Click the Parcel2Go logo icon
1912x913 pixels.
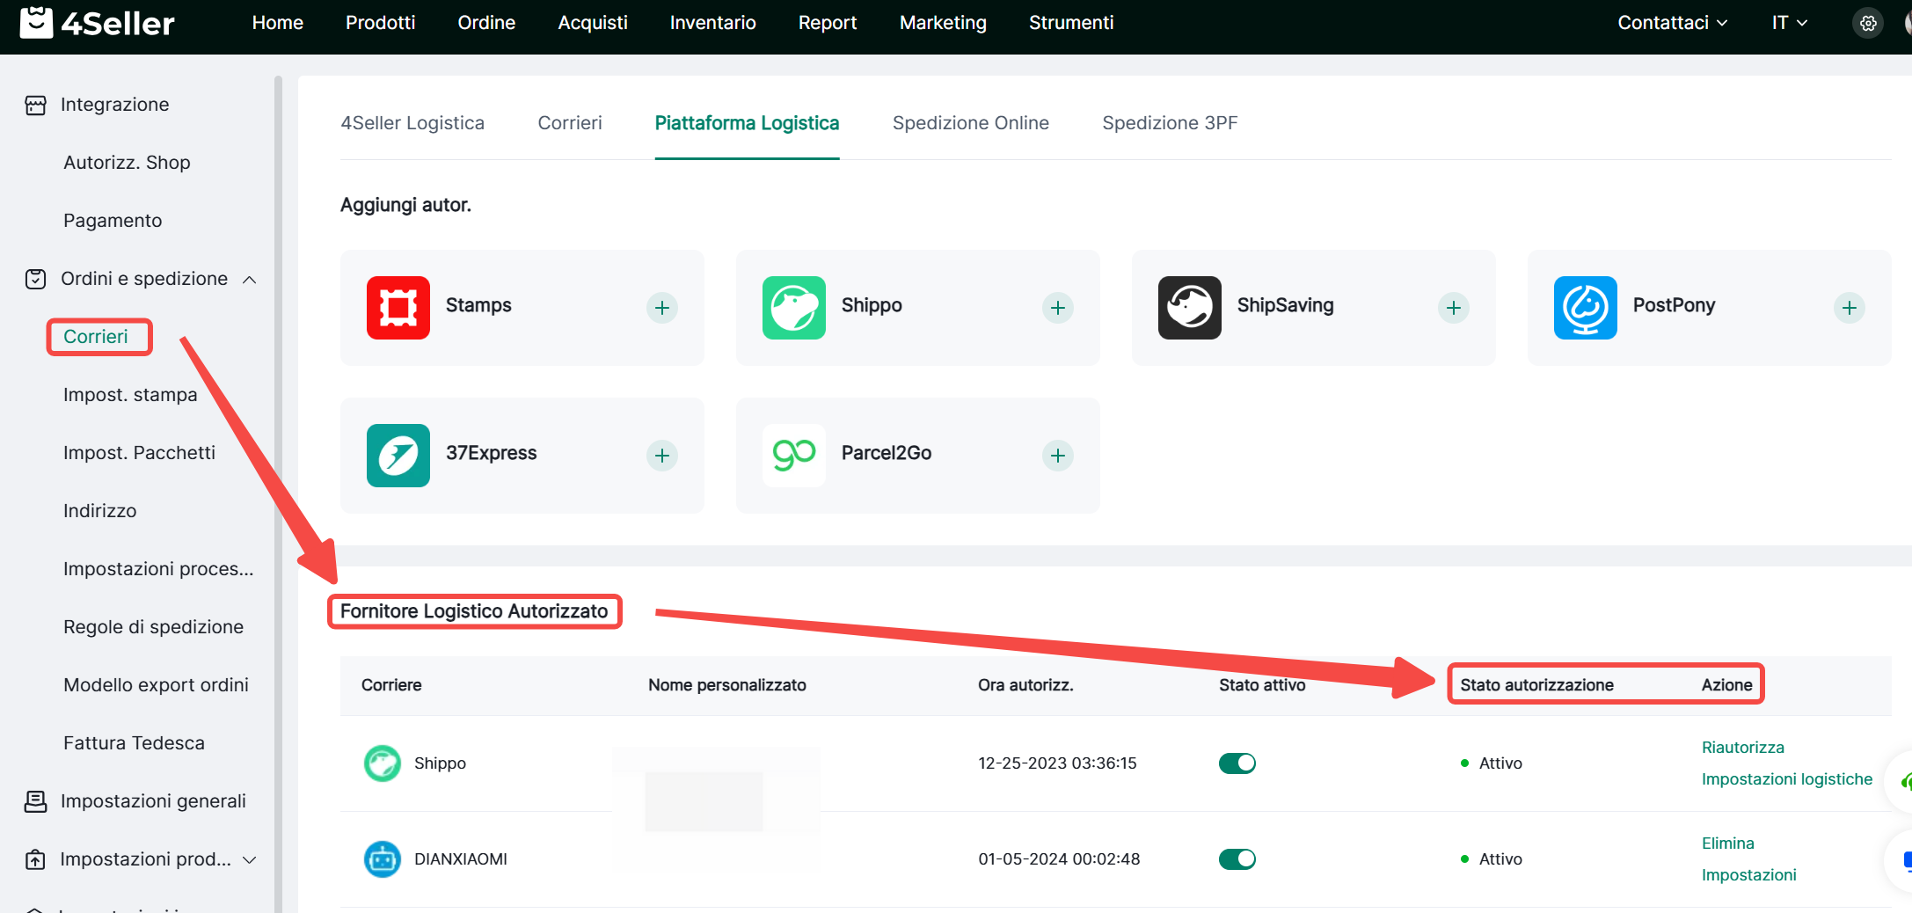click(793, 456)
